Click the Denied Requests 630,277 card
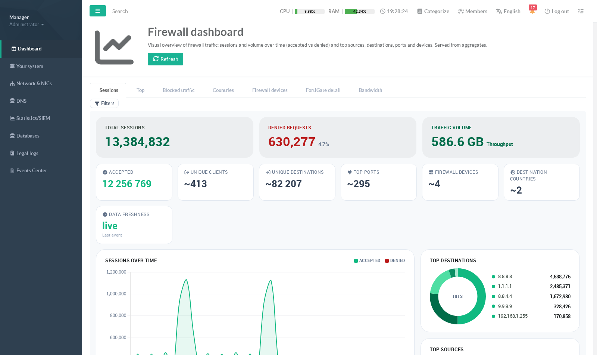The width and height of the screenshot is (597, 355). pyautogui.click(x=338, y=137)
